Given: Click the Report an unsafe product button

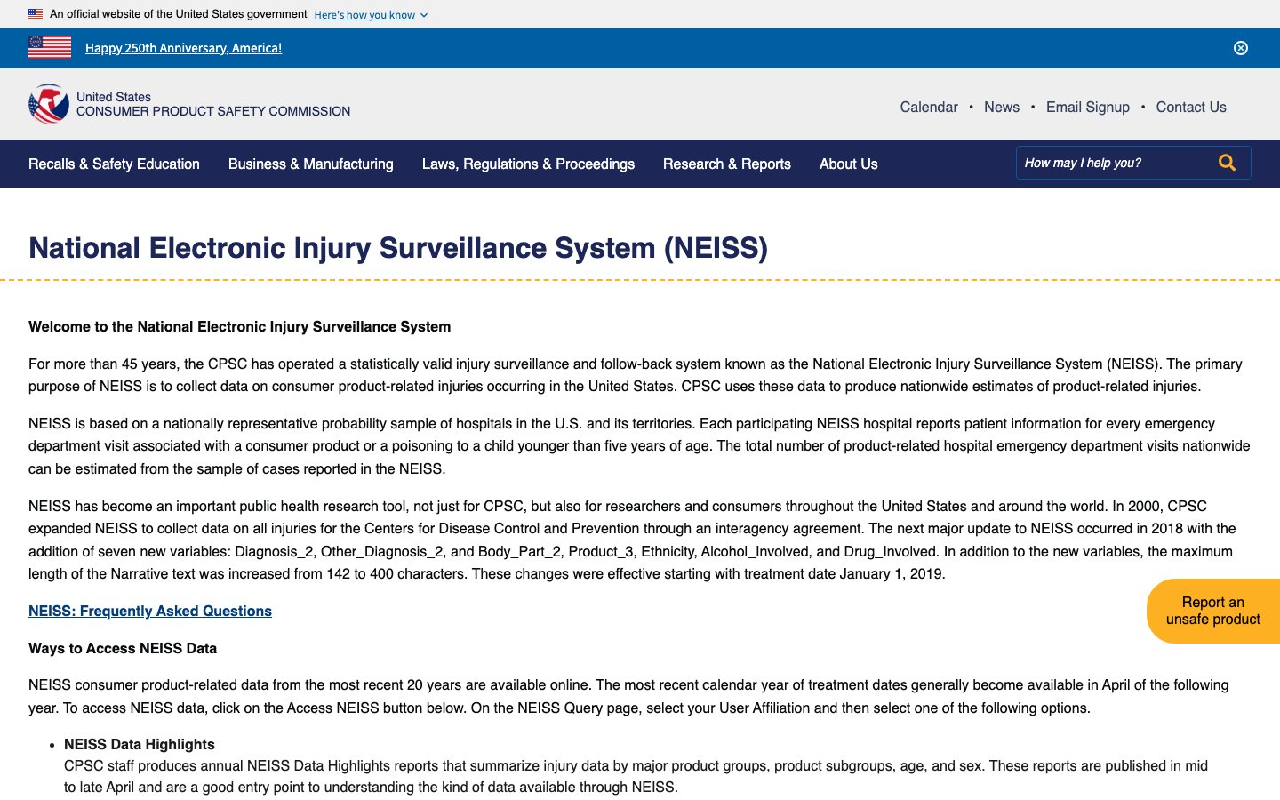Looking at the screenshot, I should click(1213, 611).
